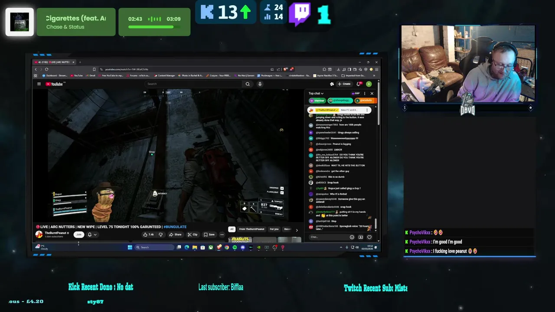This screenshot has width=555, height=312.
Task: Open the YouTube notifications bell in header
Action: 359,84
